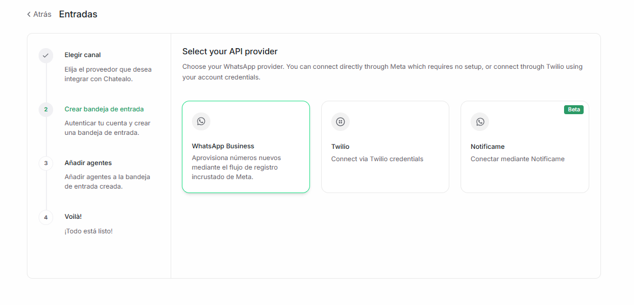The width and height of the screenshot is (634, 305).
Task: Click the Select your API provider heading
Action: (x=229, y=51)
